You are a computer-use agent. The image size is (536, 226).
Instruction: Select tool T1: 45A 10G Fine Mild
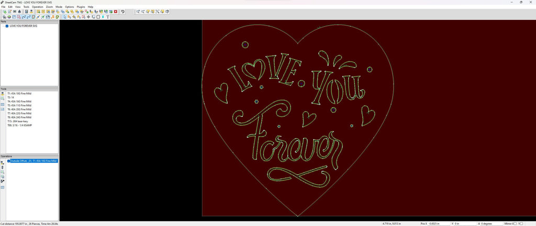19,93
